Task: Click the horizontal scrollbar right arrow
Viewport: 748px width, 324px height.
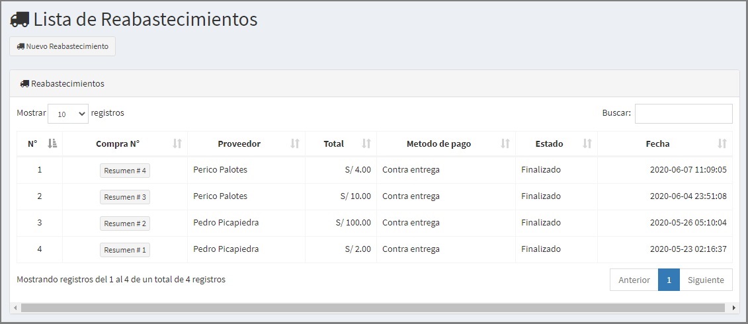Action: [x=733, y=308]
